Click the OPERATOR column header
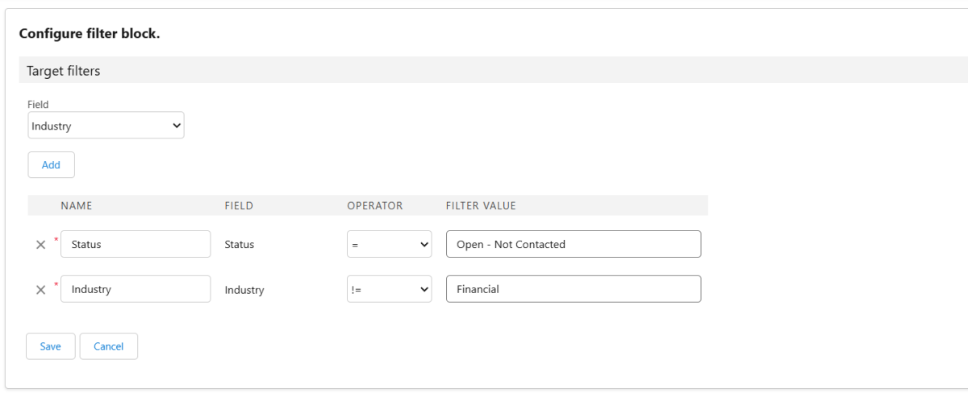This screenshot has height=401, width=968. click(374, 206)
